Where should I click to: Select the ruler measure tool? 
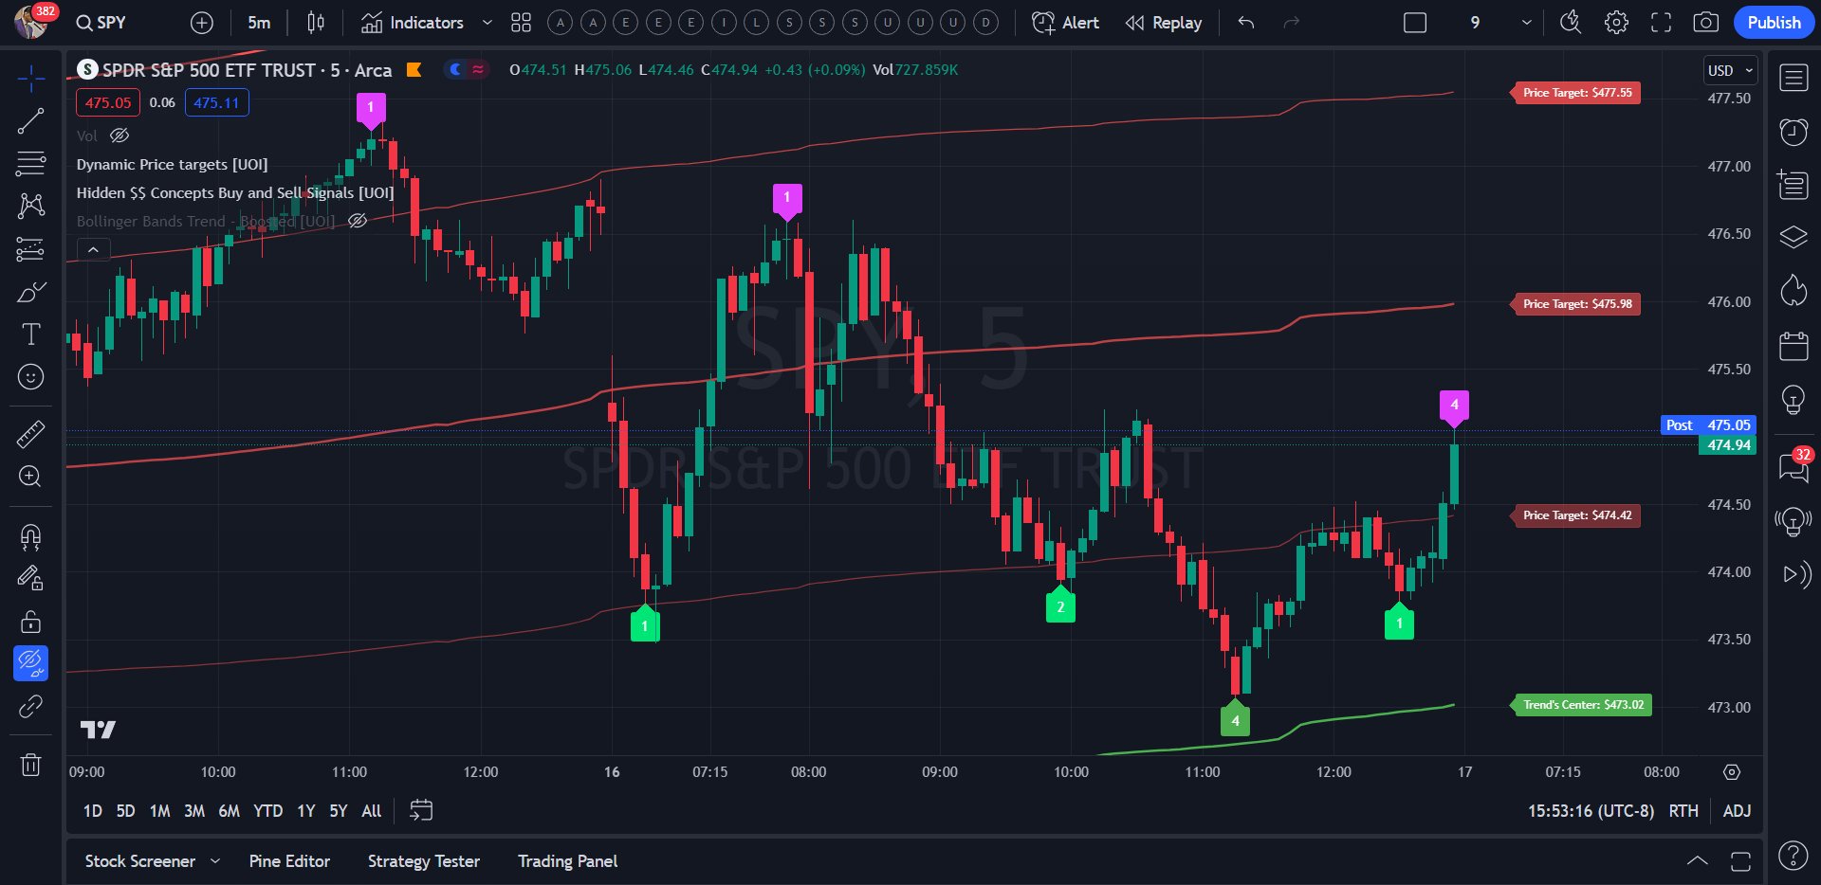tap(30, 434)
